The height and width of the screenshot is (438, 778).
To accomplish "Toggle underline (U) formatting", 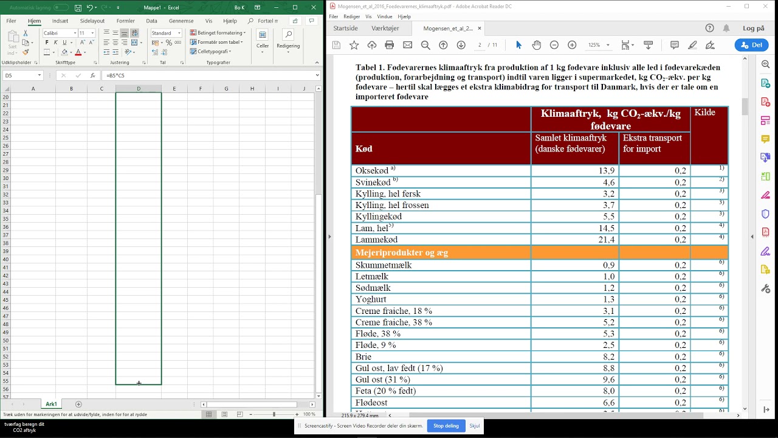I will pos(64,43).
